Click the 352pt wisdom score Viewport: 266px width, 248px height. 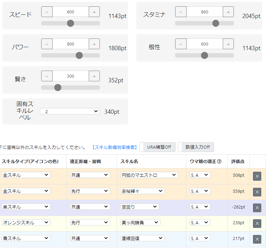[x=116, y=80]
